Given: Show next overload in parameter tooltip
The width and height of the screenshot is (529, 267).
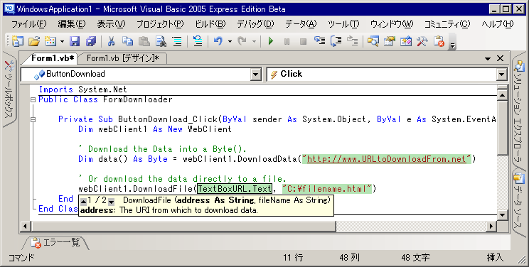Looking at the screenshot, I should coord(111,202).
